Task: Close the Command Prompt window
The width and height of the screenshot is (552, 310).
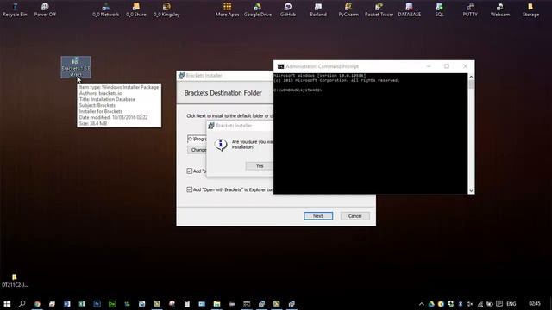Action: pyautogui.click(x=465, y=66)
